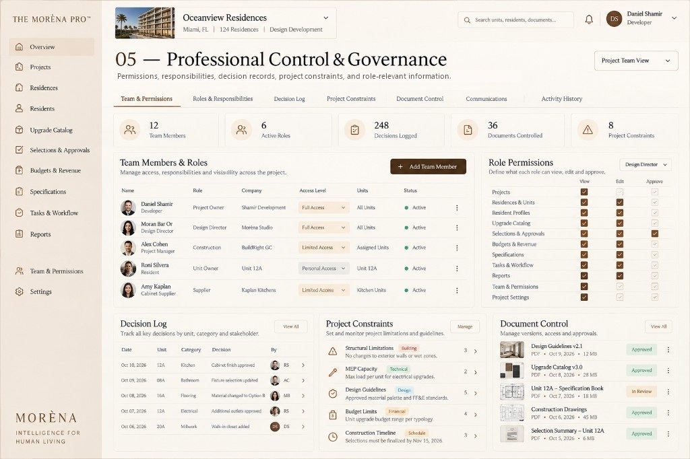Select the Residents person icon
Screen dimensions: 690x459
click(x=19, y=108)
